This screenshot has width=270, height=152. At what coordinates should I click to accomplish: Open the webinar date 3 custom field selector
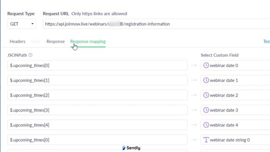tap(235, 110)
